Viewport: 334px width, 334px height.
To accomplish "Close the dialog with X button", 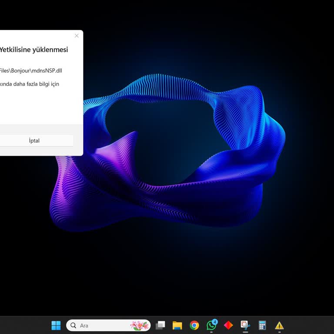I will pos(77,36).
